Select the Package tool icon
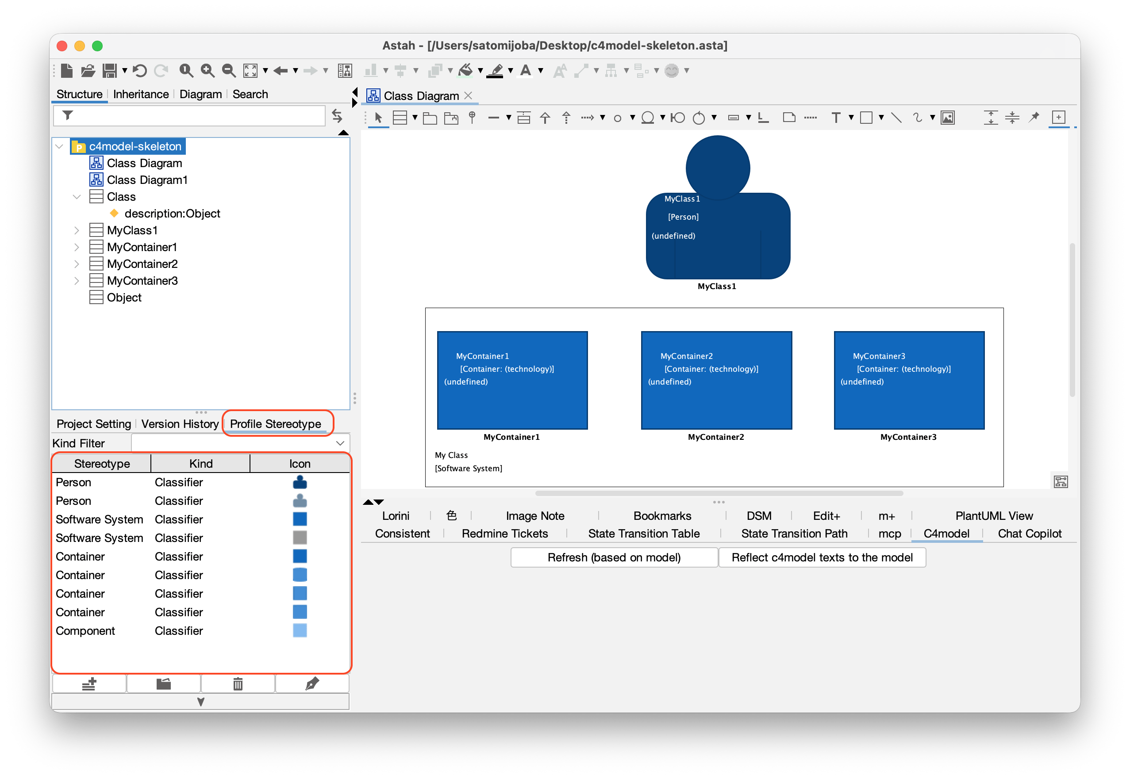 pos(429,118)
